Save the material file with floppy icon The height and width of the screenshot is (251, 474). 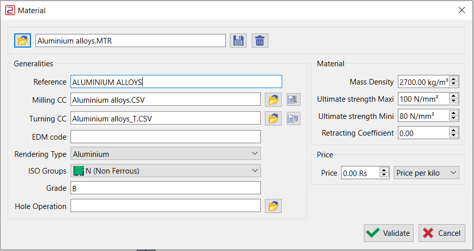[238, 40]
